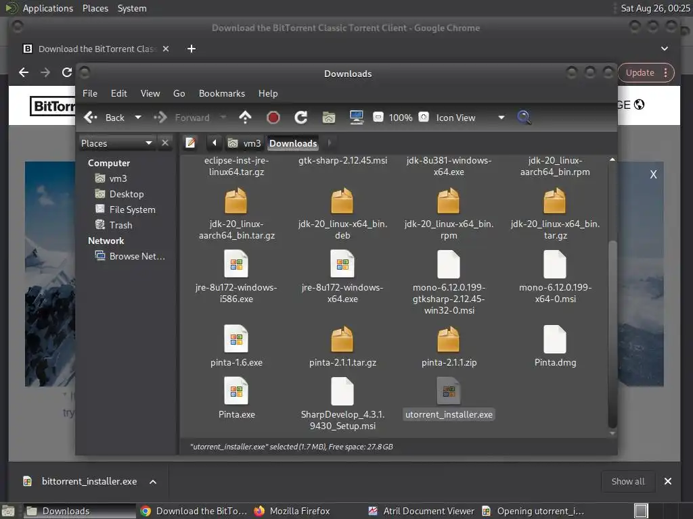693x519 pixels.
Task: Open the Applications menu in the top panel
Action: click(48, 8)
